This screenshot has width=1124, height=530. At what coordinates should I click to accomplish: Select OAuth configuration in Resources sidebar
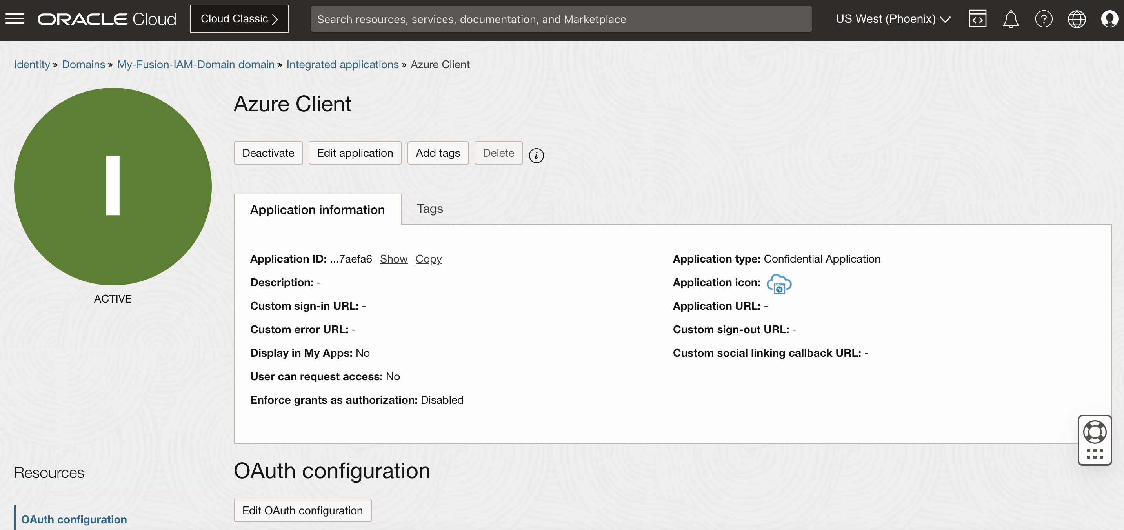tap(74, 519)
